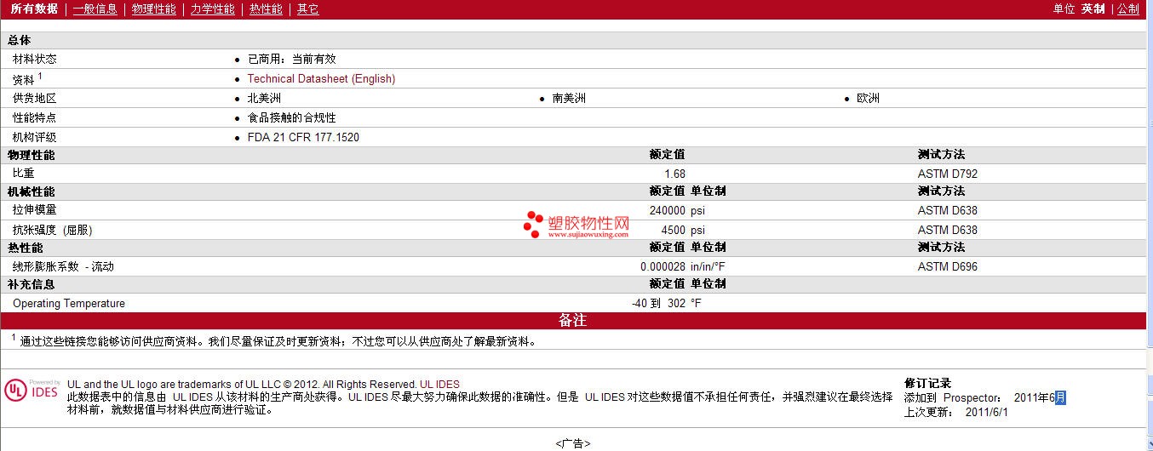This screenshot has height=451, width=1153.
Task: Click the UL IDES logo icon
Action: [x=32, y=390]
